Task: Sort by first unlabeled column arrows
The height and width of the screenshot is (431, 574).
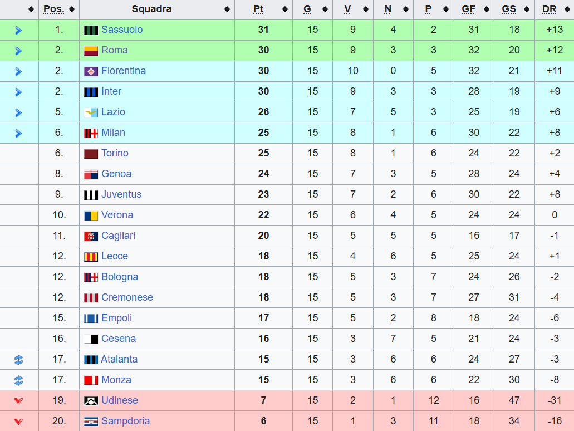Action: 31,9
